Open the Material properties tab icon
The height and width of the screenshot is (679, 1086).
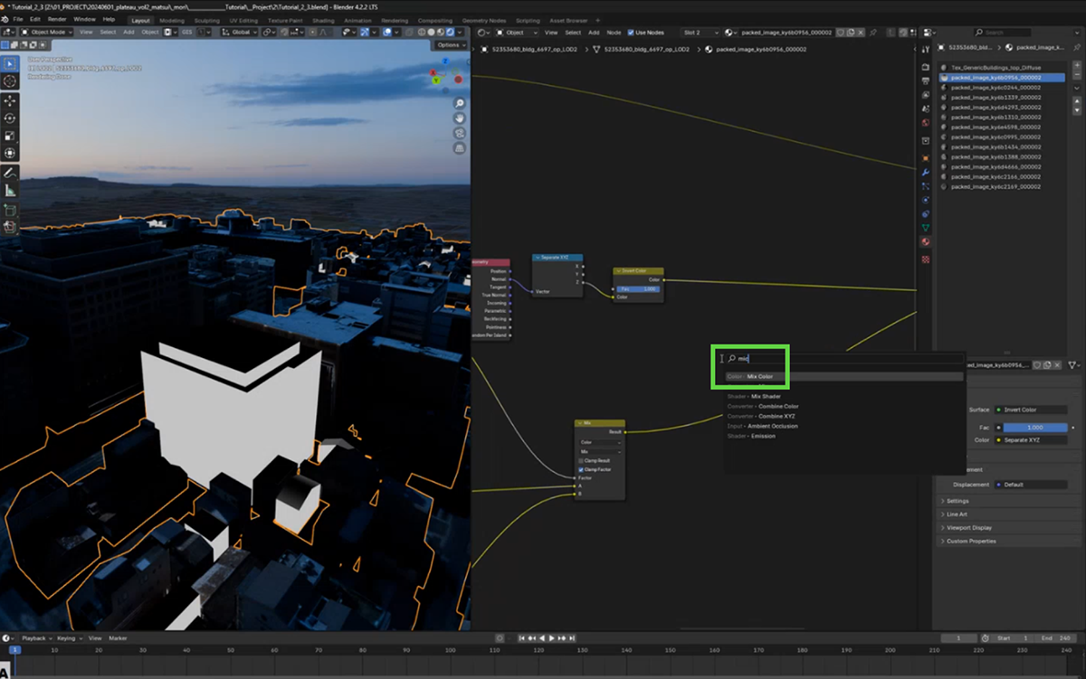926,241
